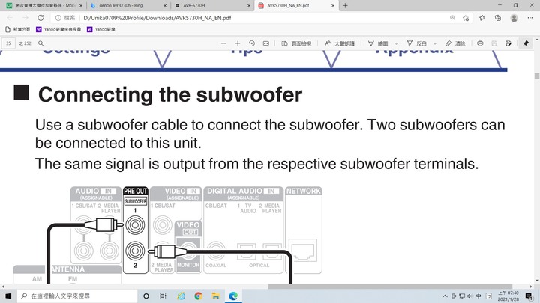The height and width of the screenshot is (303, 540).
Task: Click the 'Connecting the subwoofer' heading
Action: tap(170, 95)
